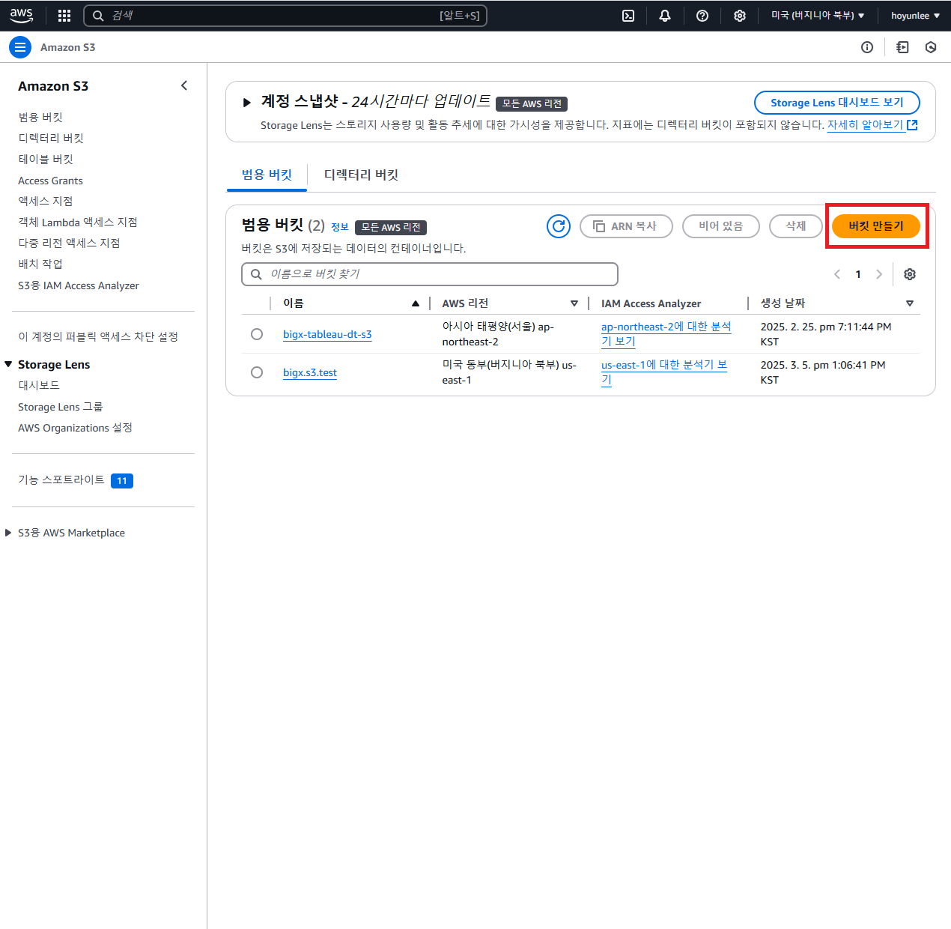Select radio button for bigx.s3.test
951x929 pixels.
(257, 372)
